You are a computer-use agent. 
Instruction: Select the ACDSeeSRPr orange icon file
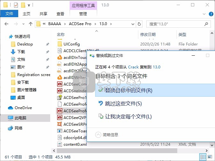60,124
